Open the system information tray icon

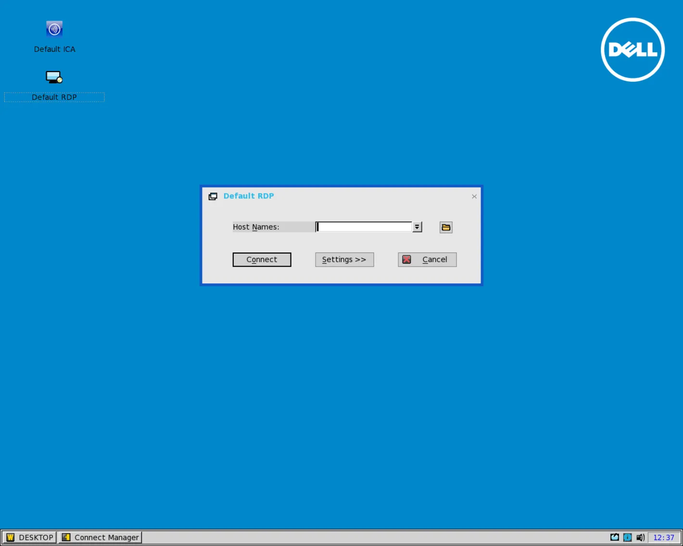(x=627, y=537)
